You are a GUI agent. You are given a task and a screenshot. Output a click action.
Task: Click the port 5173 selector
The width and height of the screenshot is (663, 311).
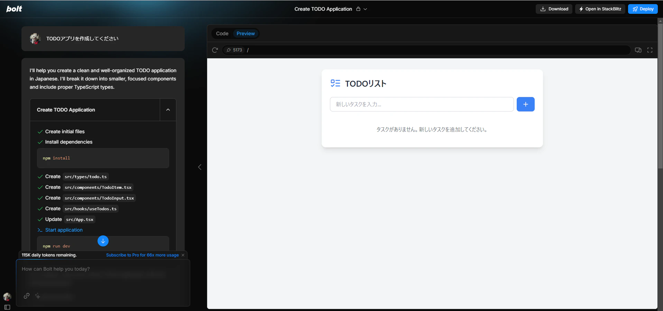tap(234, 50)
